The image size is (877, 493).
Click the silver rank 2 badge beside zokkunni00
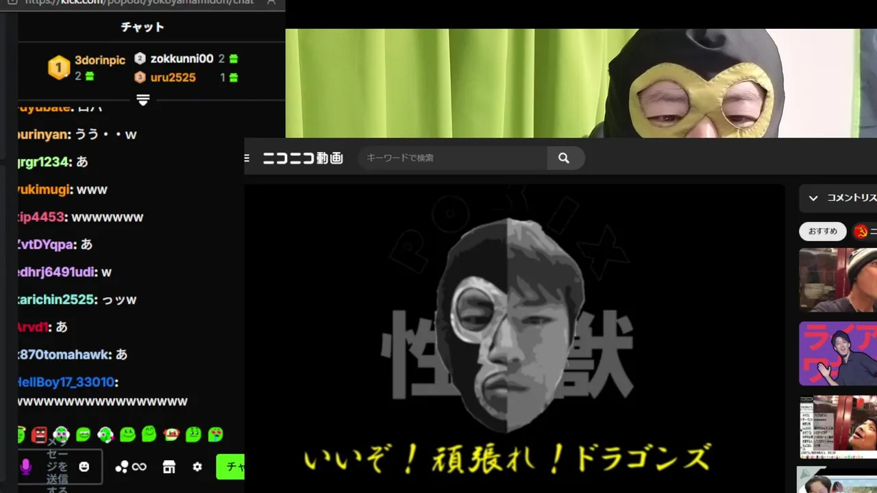[140, 59]
